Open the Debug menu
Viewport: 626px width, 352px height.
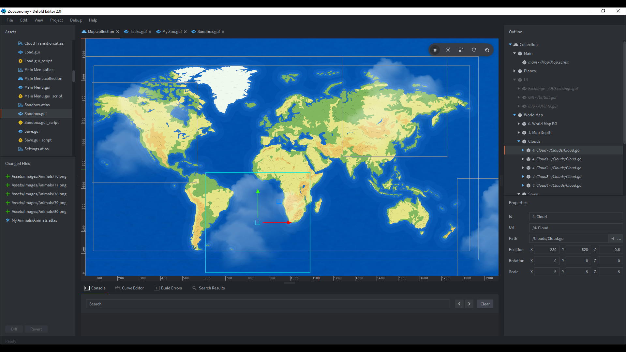point(76,20)
